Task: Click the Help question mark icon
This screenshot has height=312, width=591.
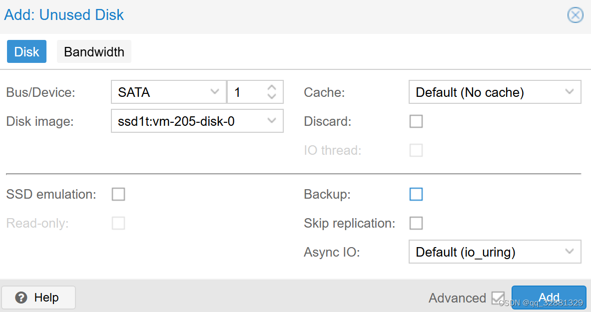Action: coord(21,298)
